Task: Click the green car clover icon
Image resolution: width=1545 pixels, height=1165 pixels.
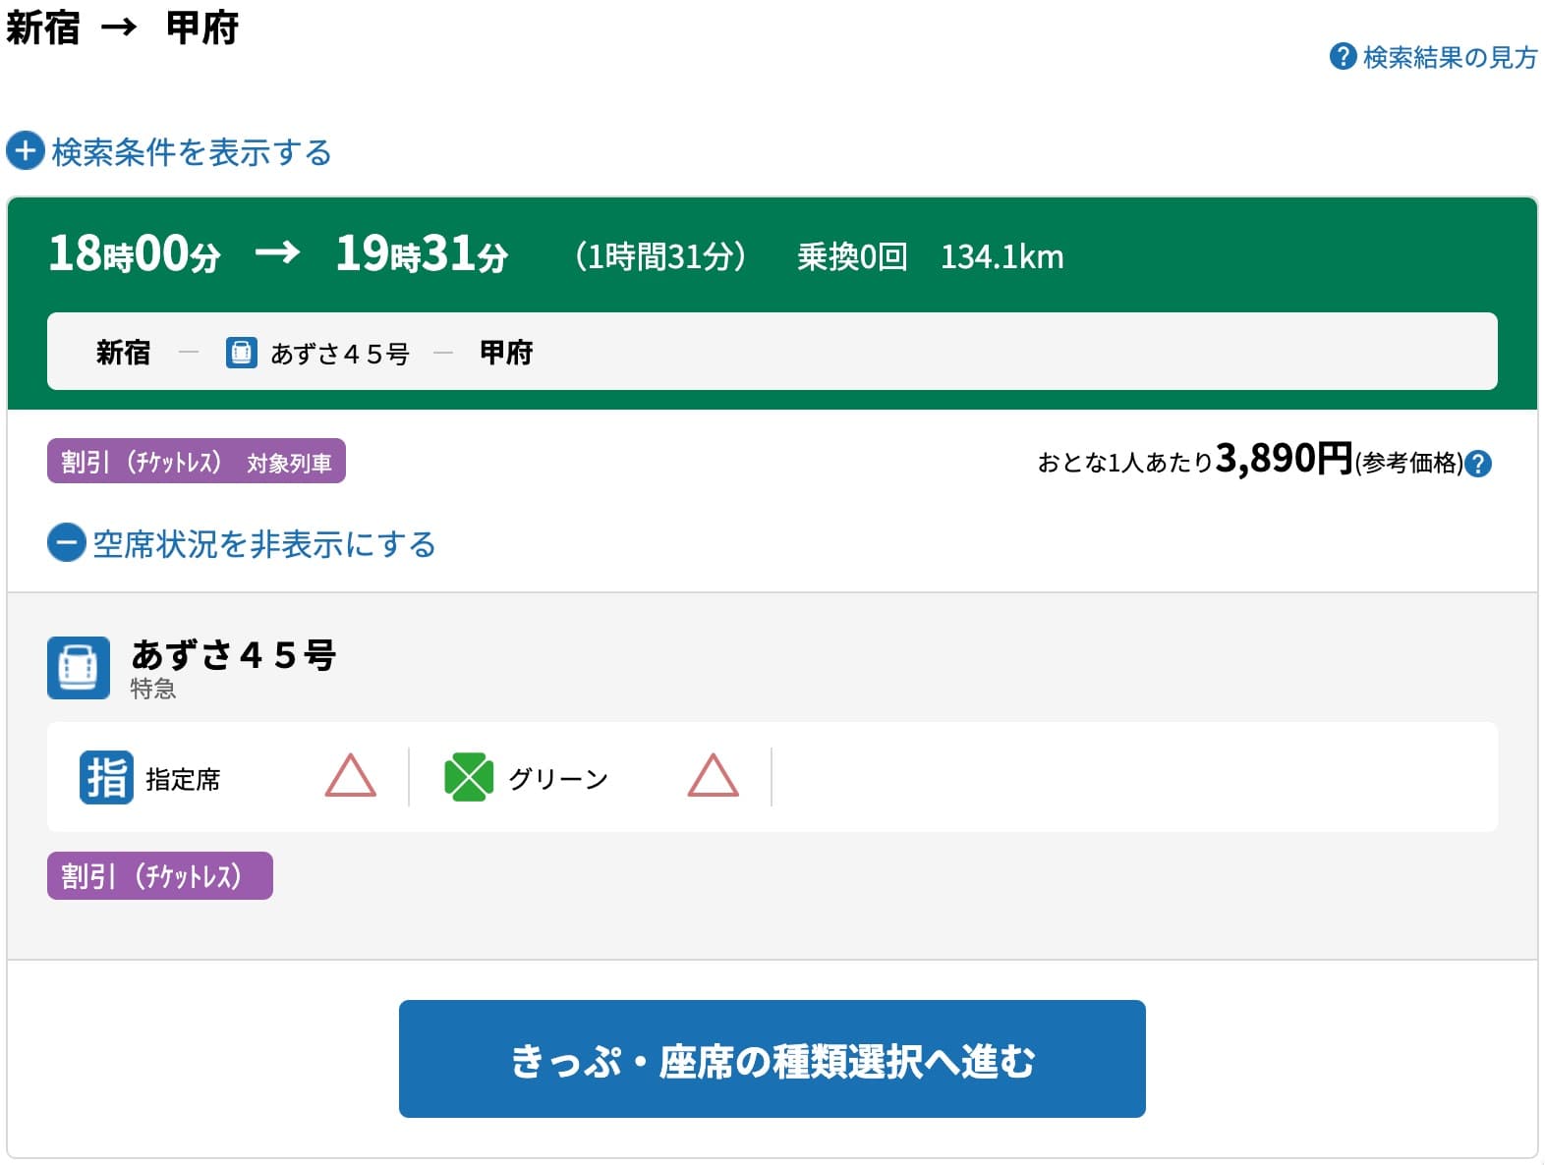Action: (469, 777)
